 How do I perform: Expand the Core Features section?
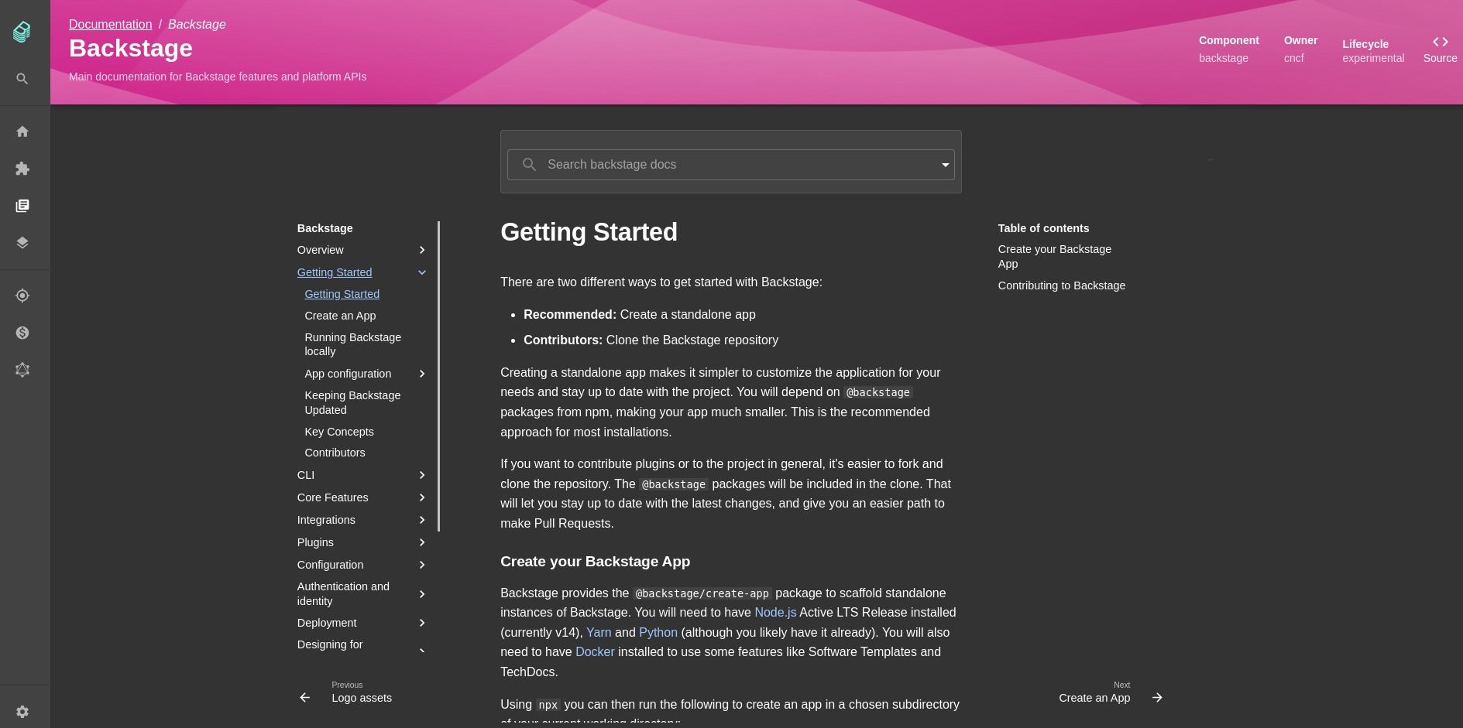[421, 497]
